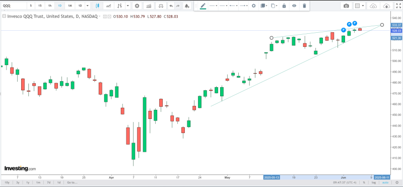403x187 pixels.
Task: Open chart properties gear icon
Action: (x=137, y=6)
